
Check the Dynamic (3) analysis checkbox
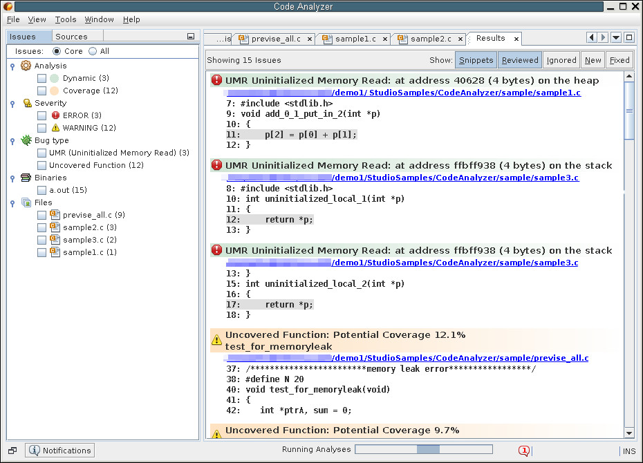click(x=42, y=78)
